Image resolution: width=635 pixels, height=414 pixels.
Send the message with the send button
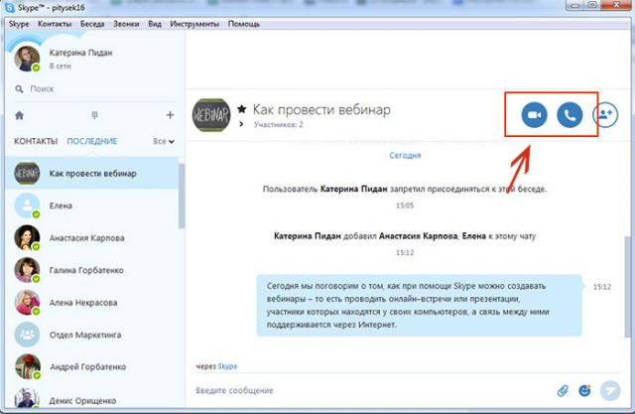click(610, 390)
